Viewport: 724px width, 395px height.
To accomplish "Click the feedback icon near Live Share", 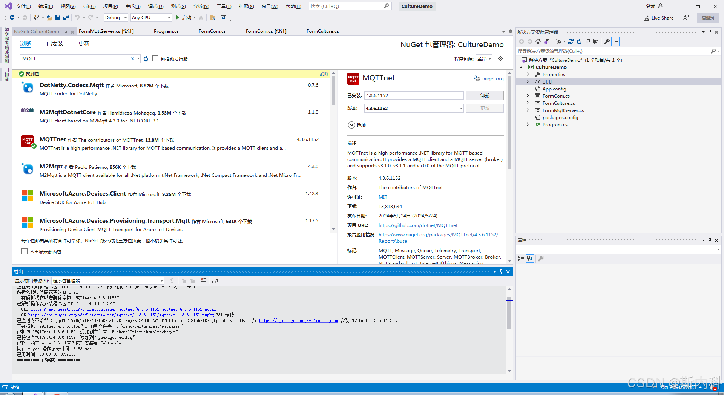I will coord(686,18).
